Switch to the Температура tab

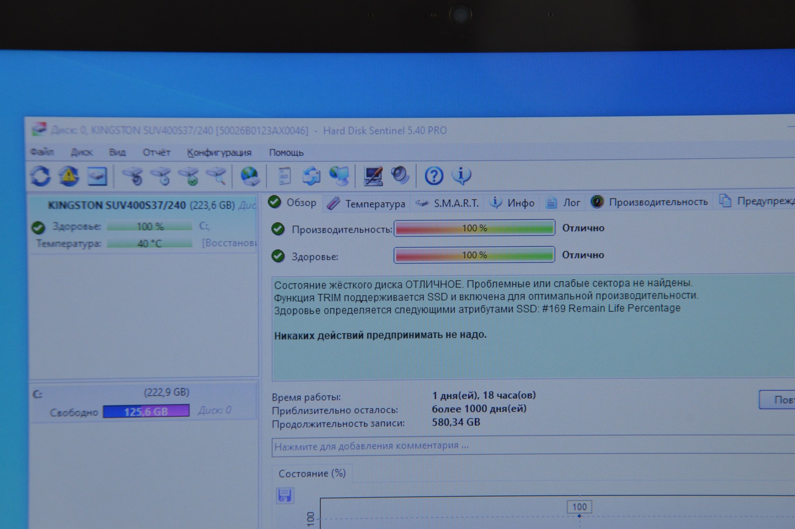tap(366, 203)
